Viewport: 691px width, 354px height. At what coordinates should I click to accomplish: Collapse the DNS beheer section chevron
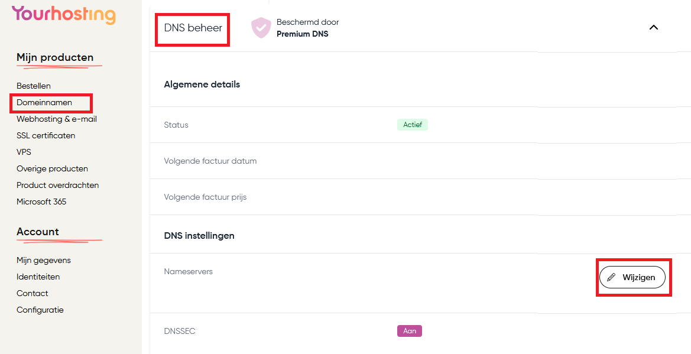(654, 27)
